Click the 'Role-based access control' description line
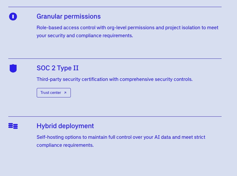Screen dimensions: 237x176 [128, 27]
